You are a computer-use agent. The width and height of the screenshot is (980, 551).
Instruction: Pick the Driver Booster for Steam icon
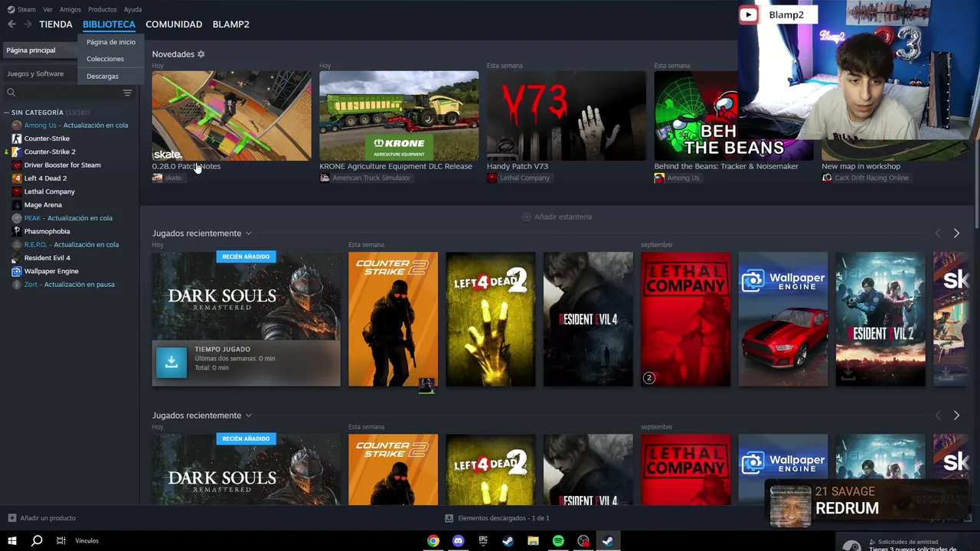coord(16,165)
